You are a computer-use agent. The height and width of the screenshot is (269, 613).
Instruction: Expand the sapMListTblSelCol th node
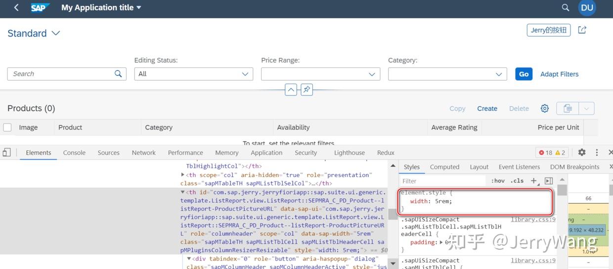[x=183, y=175]
